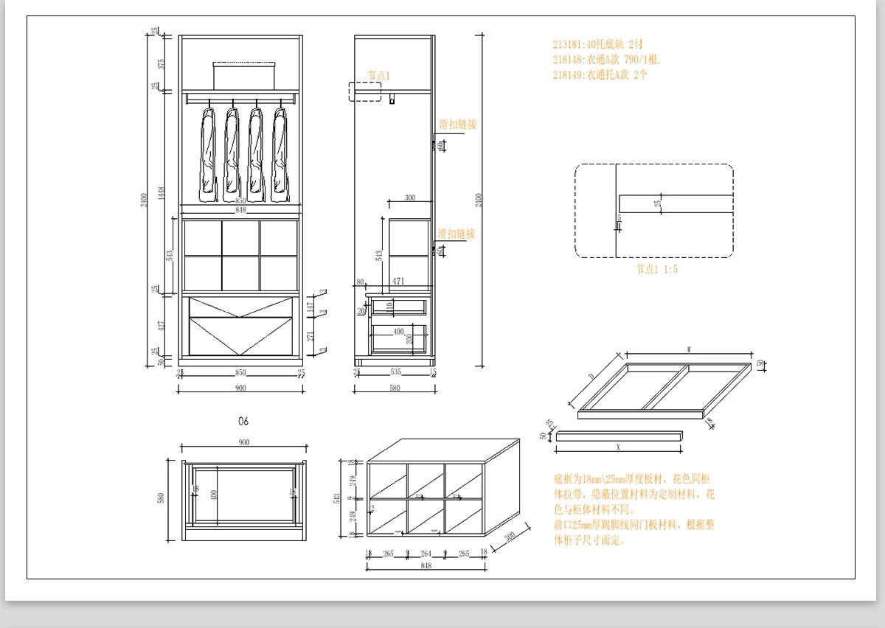Image resolution: width=885 pixels, height=628 pixels.
Task: Click the 848 dimension under the cubby unit
Action: 426,566
